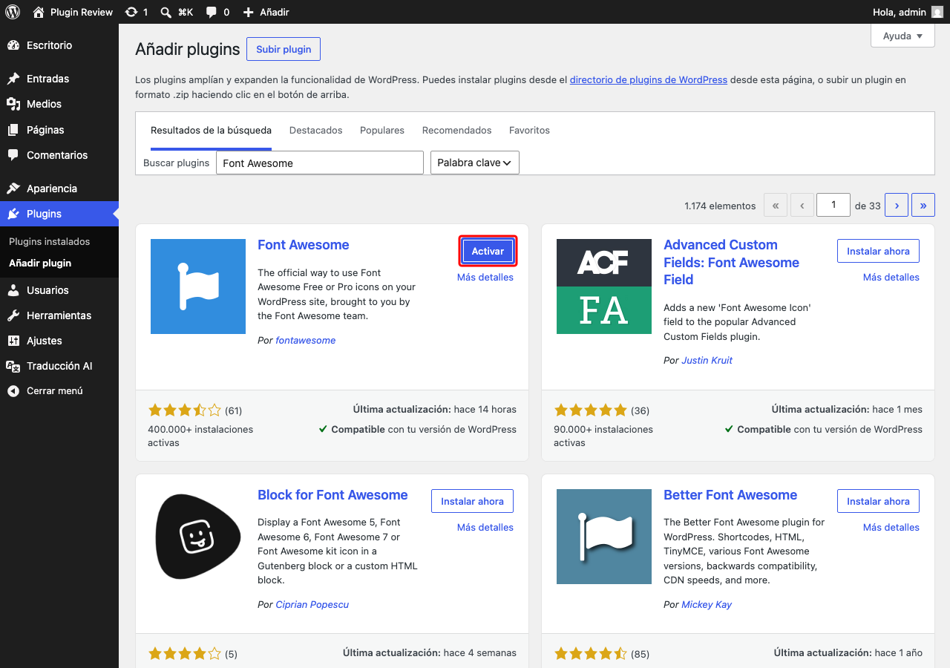Screen dimensions: 950x668
Task: Click the "Añadir plugins" page heading
Action: tap(188, 49)
